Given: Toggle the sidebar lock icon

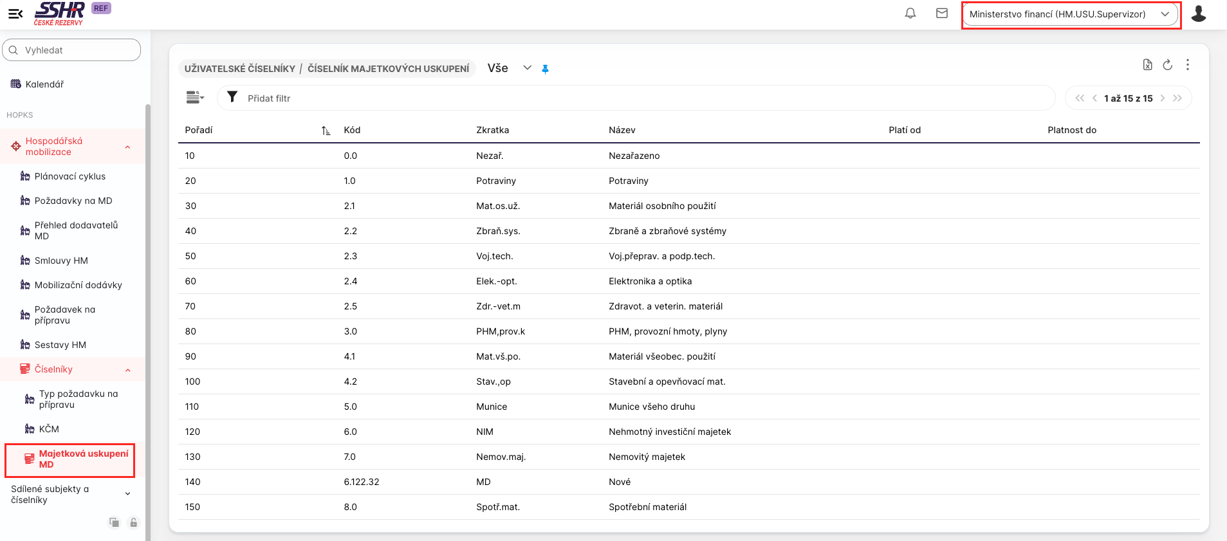Looking at the screenshot, I should (133, 522).
